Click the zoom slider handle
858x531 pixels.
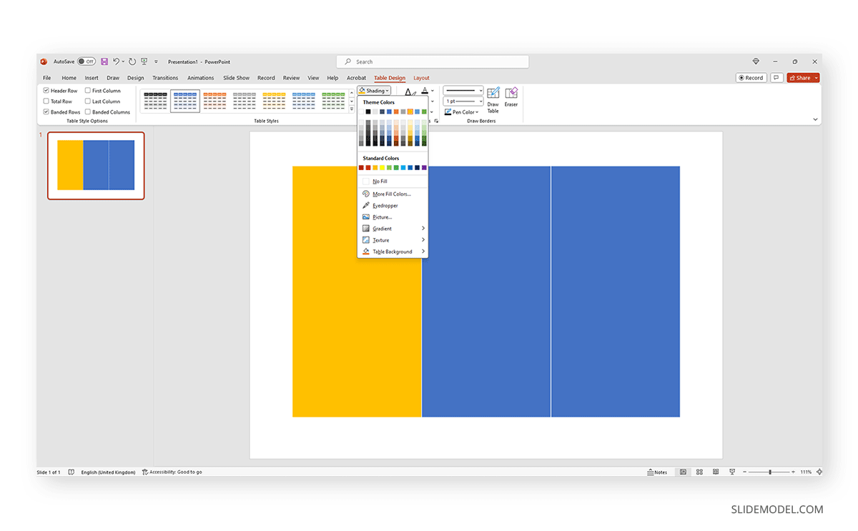769,472
